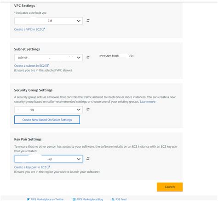Image resolution: width=218 pixels, height=201 pixels.
Task: Expand the key pair dropdown ending -kp
Action: 48,159
